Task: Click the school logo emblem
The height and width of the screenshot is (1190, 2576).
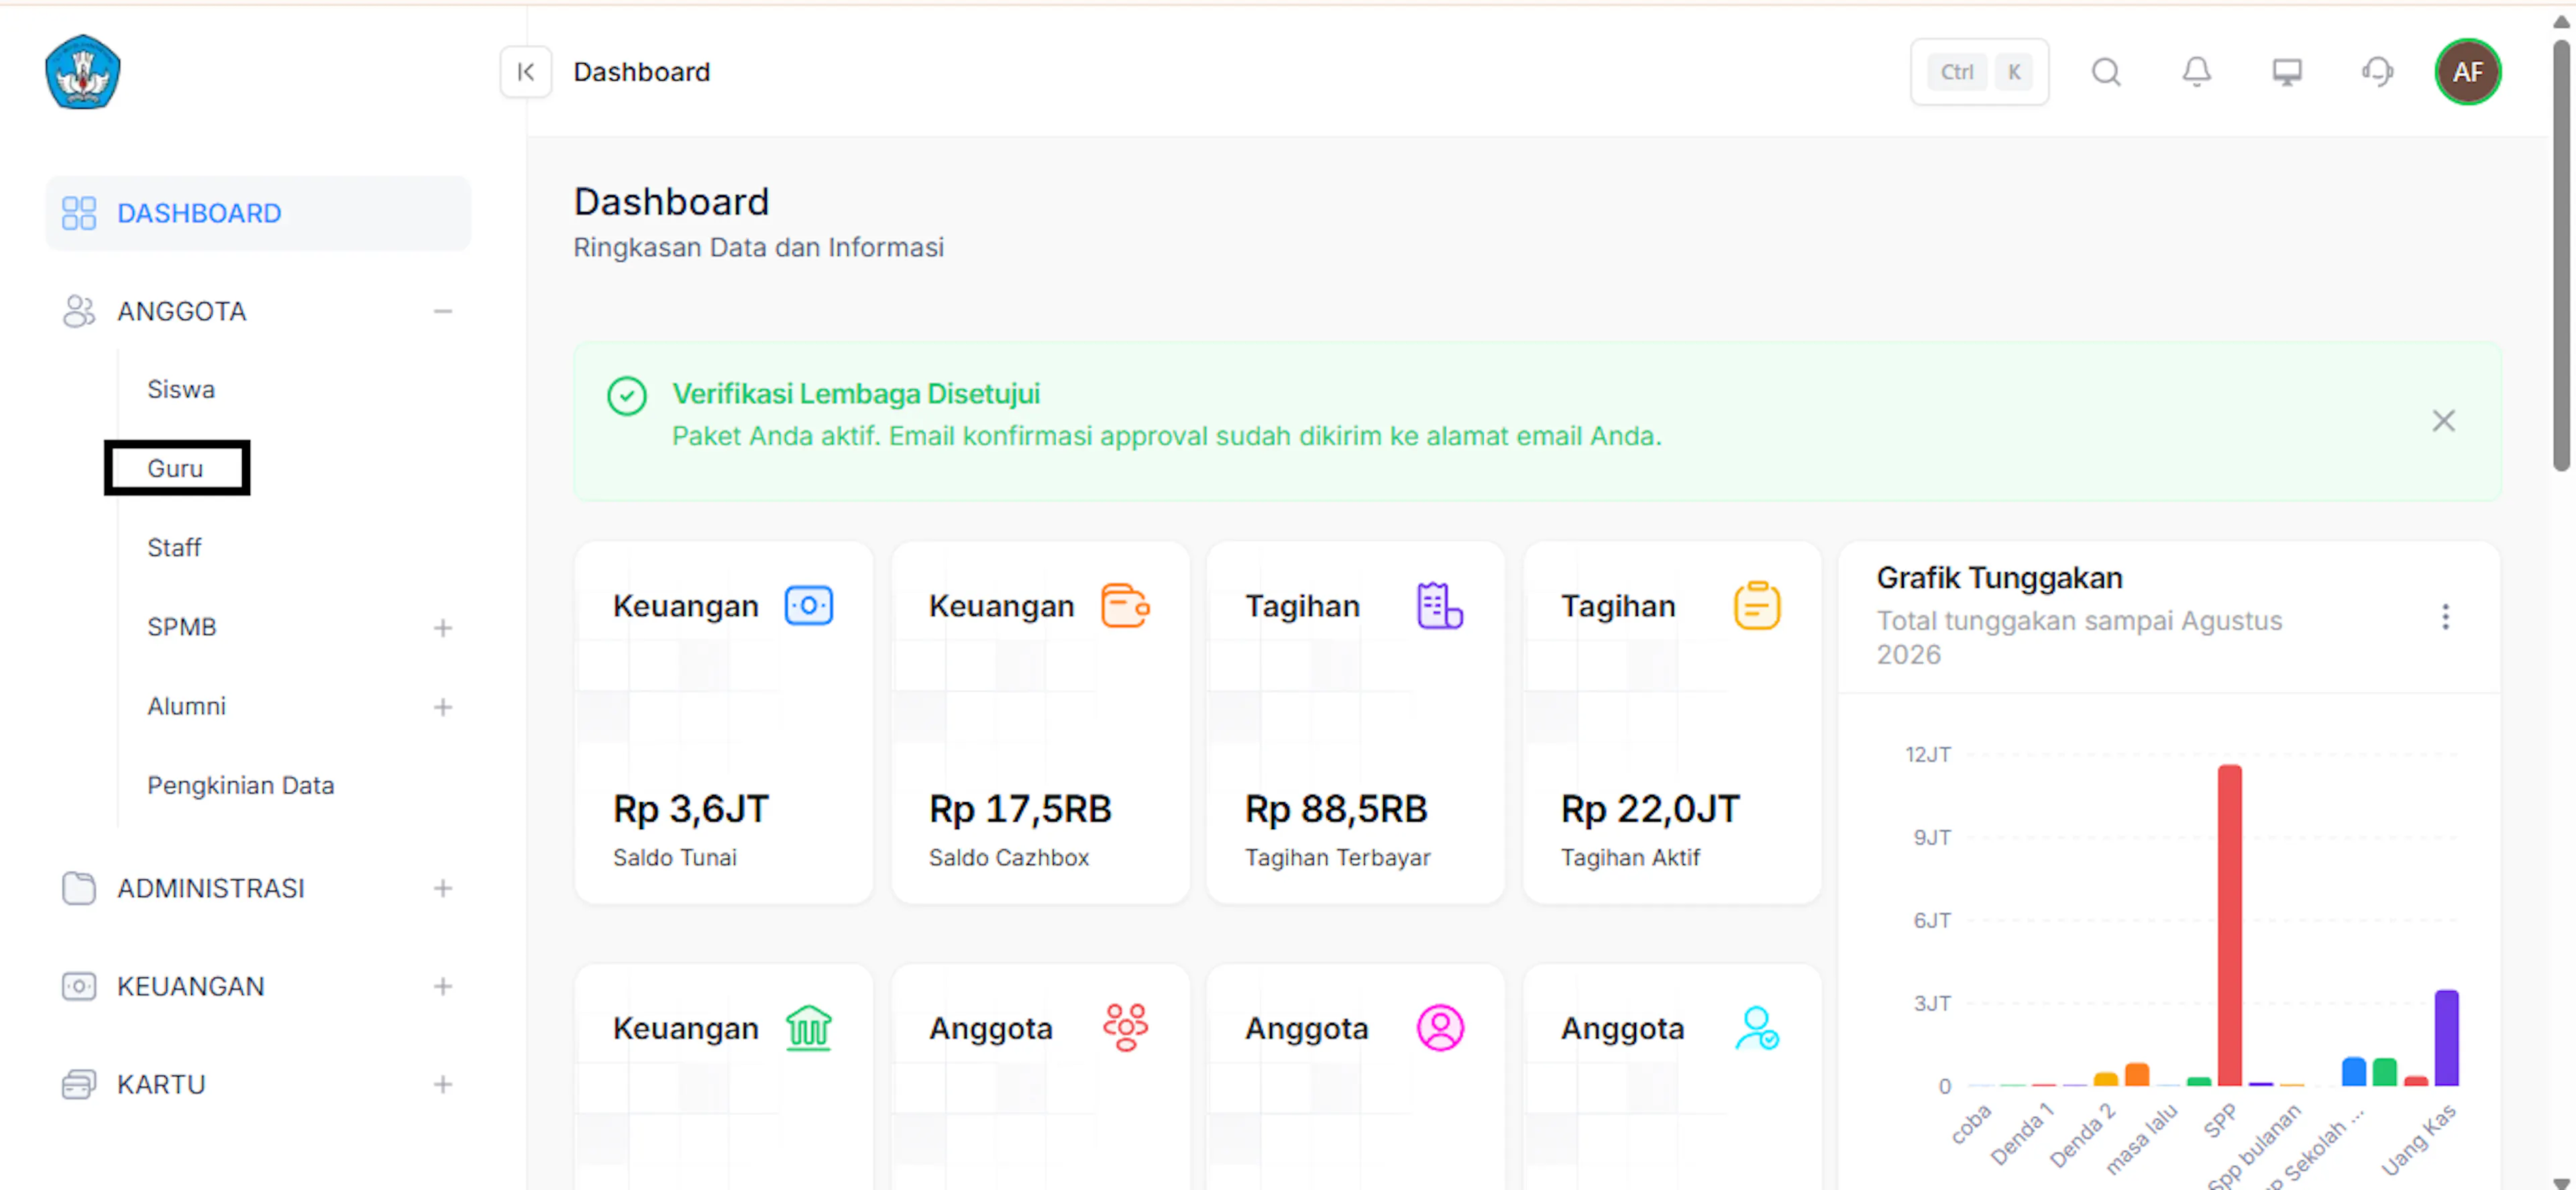Action: click(x=83, y=72)
